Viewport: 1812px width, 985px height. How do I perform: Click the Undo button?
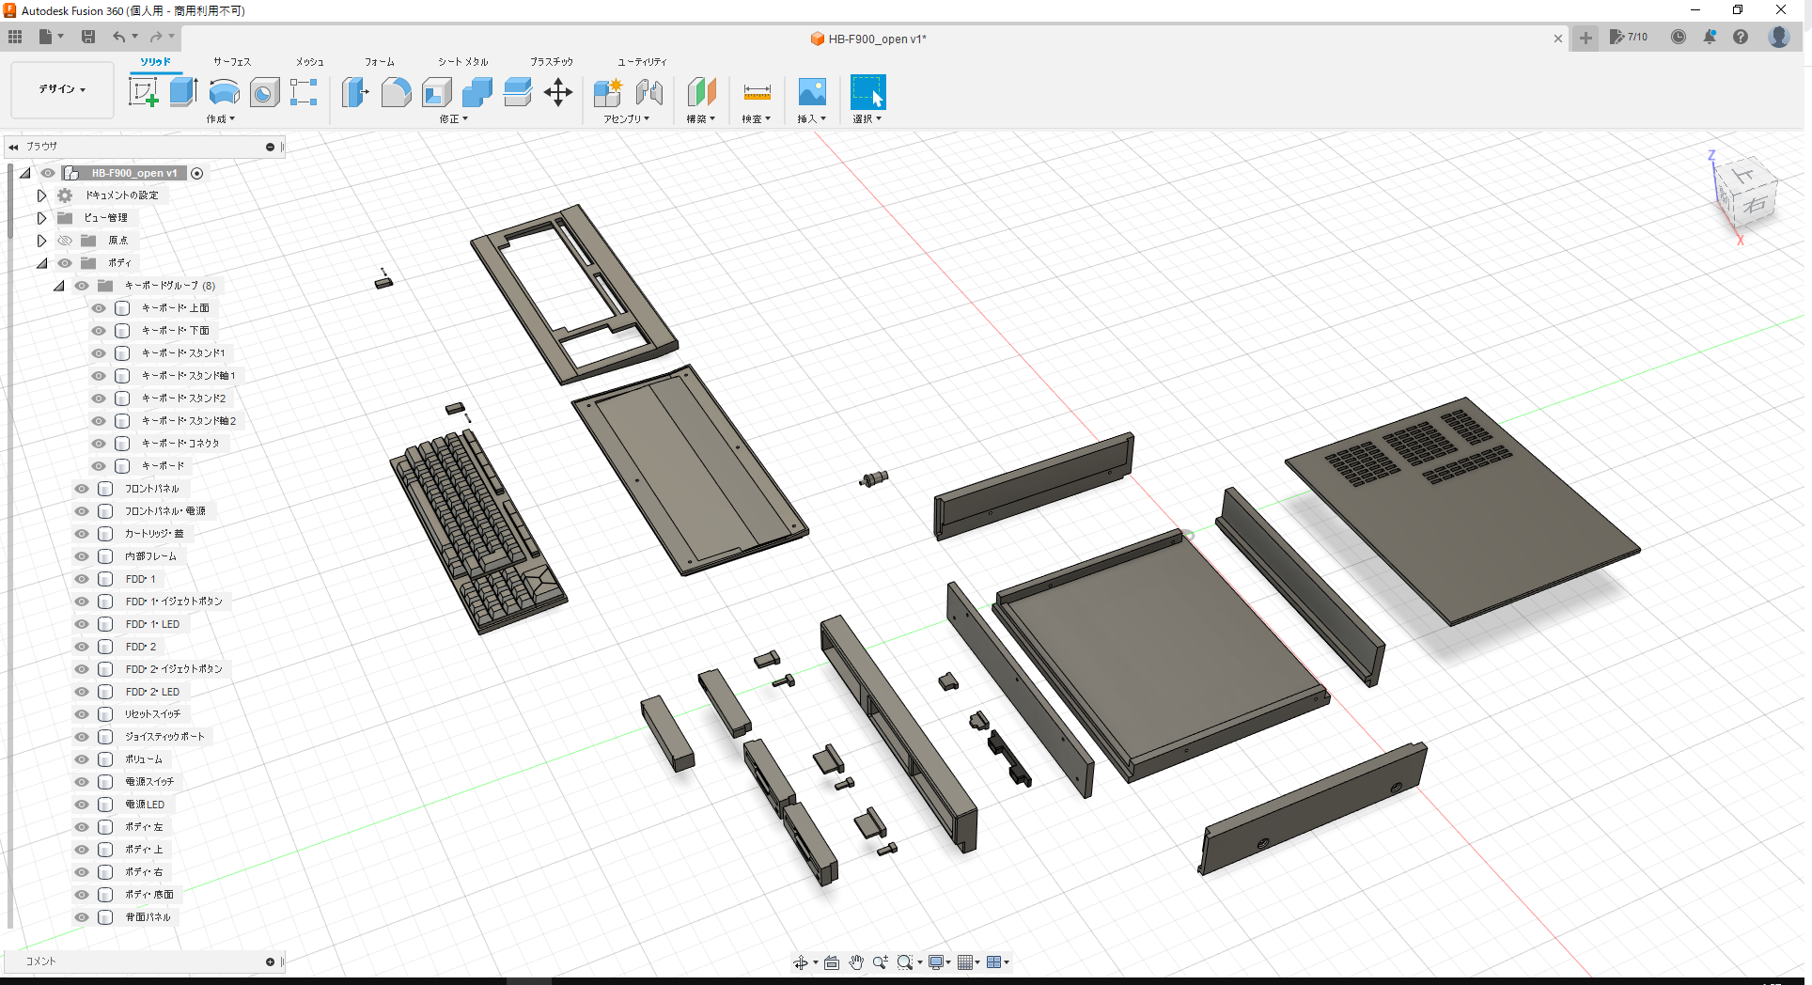[118, 37]
